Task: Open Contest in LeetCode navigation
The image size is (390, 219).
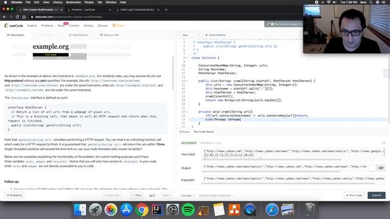Action: point(74,26)
